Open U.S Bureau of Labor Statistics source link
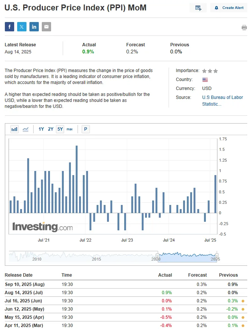 (x=222, y=101)
